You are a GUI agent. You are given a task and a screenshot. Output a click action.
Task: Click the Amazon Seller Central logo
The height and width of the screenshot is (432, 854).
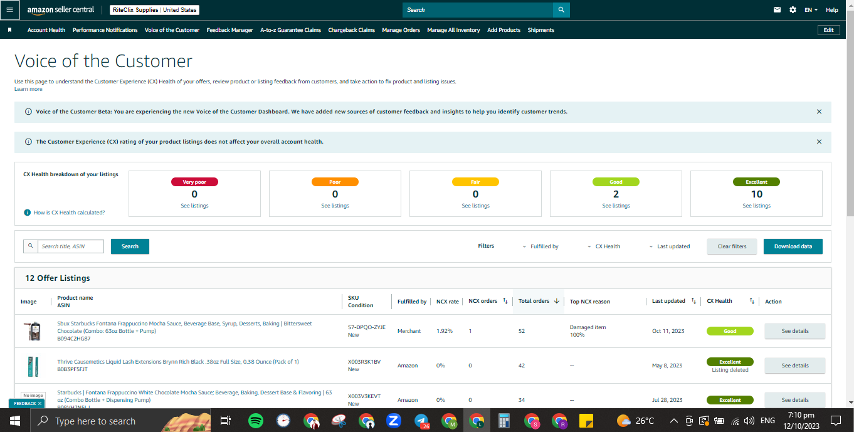[x=60, y=10]
